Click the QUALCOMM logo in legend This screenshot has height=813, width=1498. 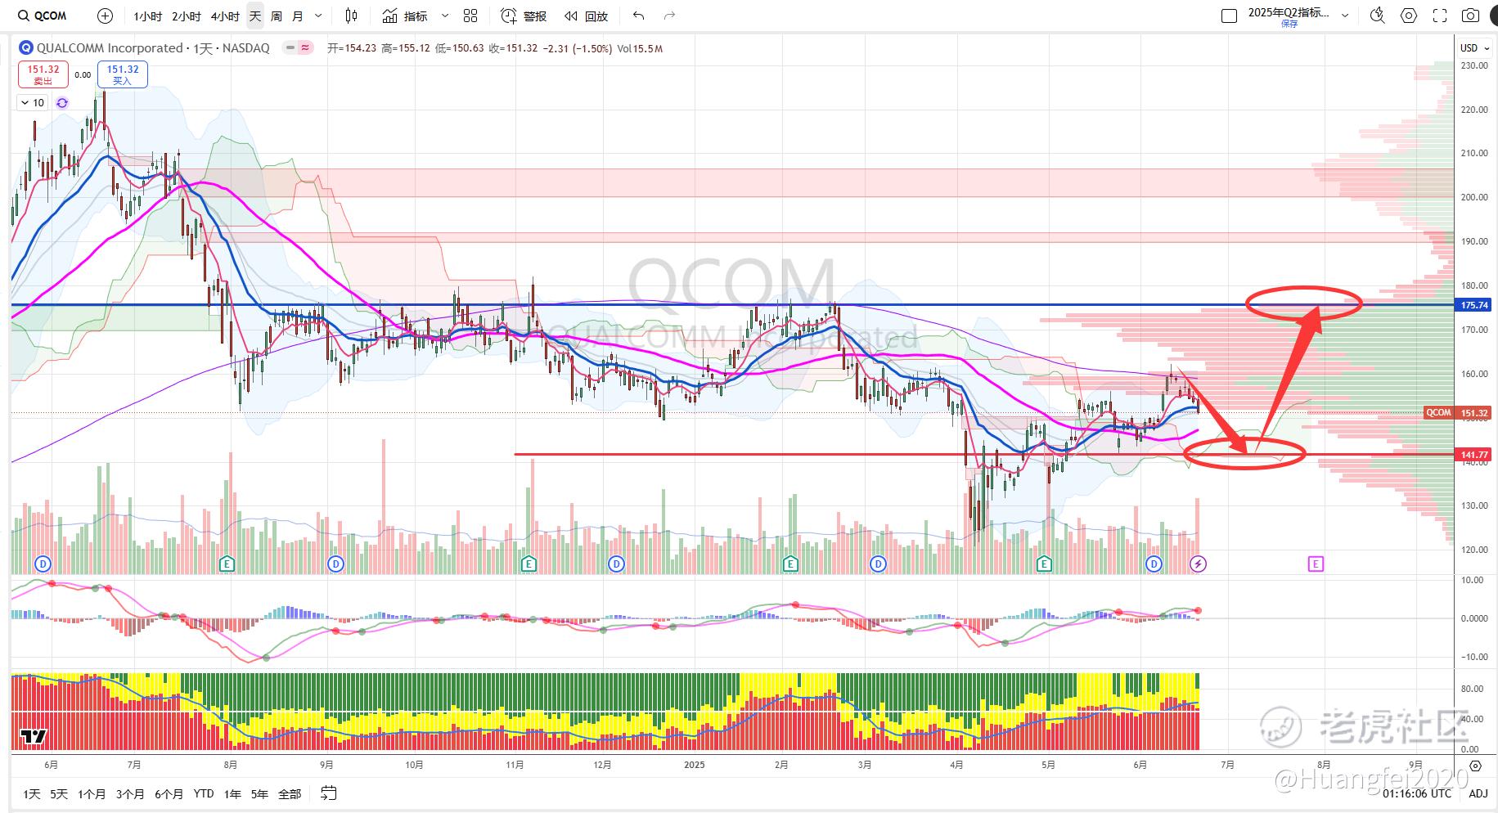25,48
